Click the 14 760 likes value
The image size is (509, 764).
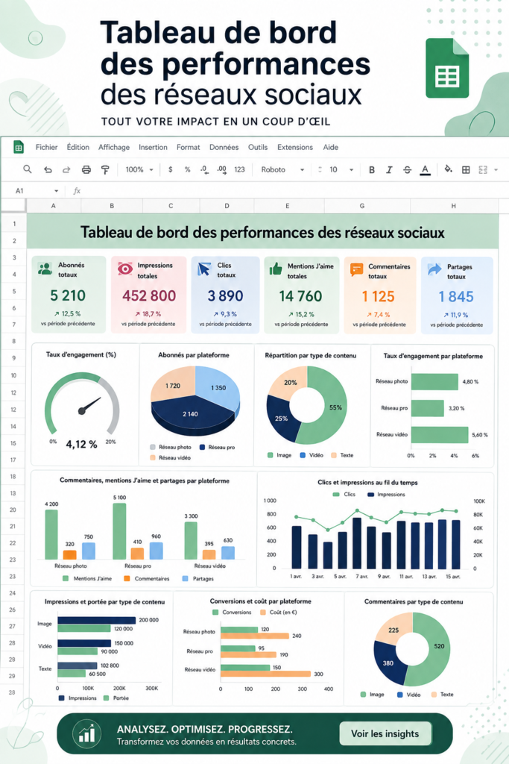click(x=301, y=295)
